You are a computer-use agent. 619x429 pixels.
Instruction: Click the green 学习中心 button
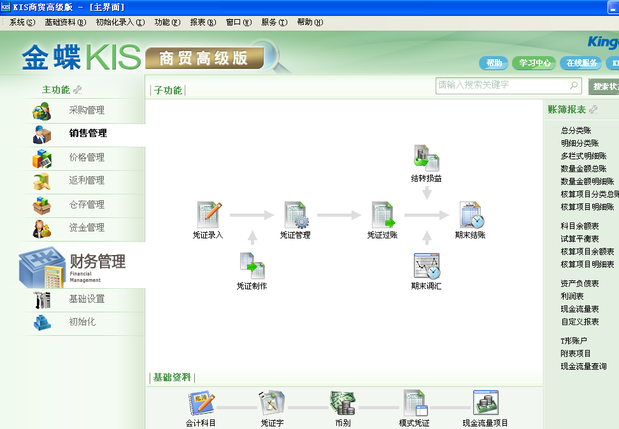(x=534, y=63)
